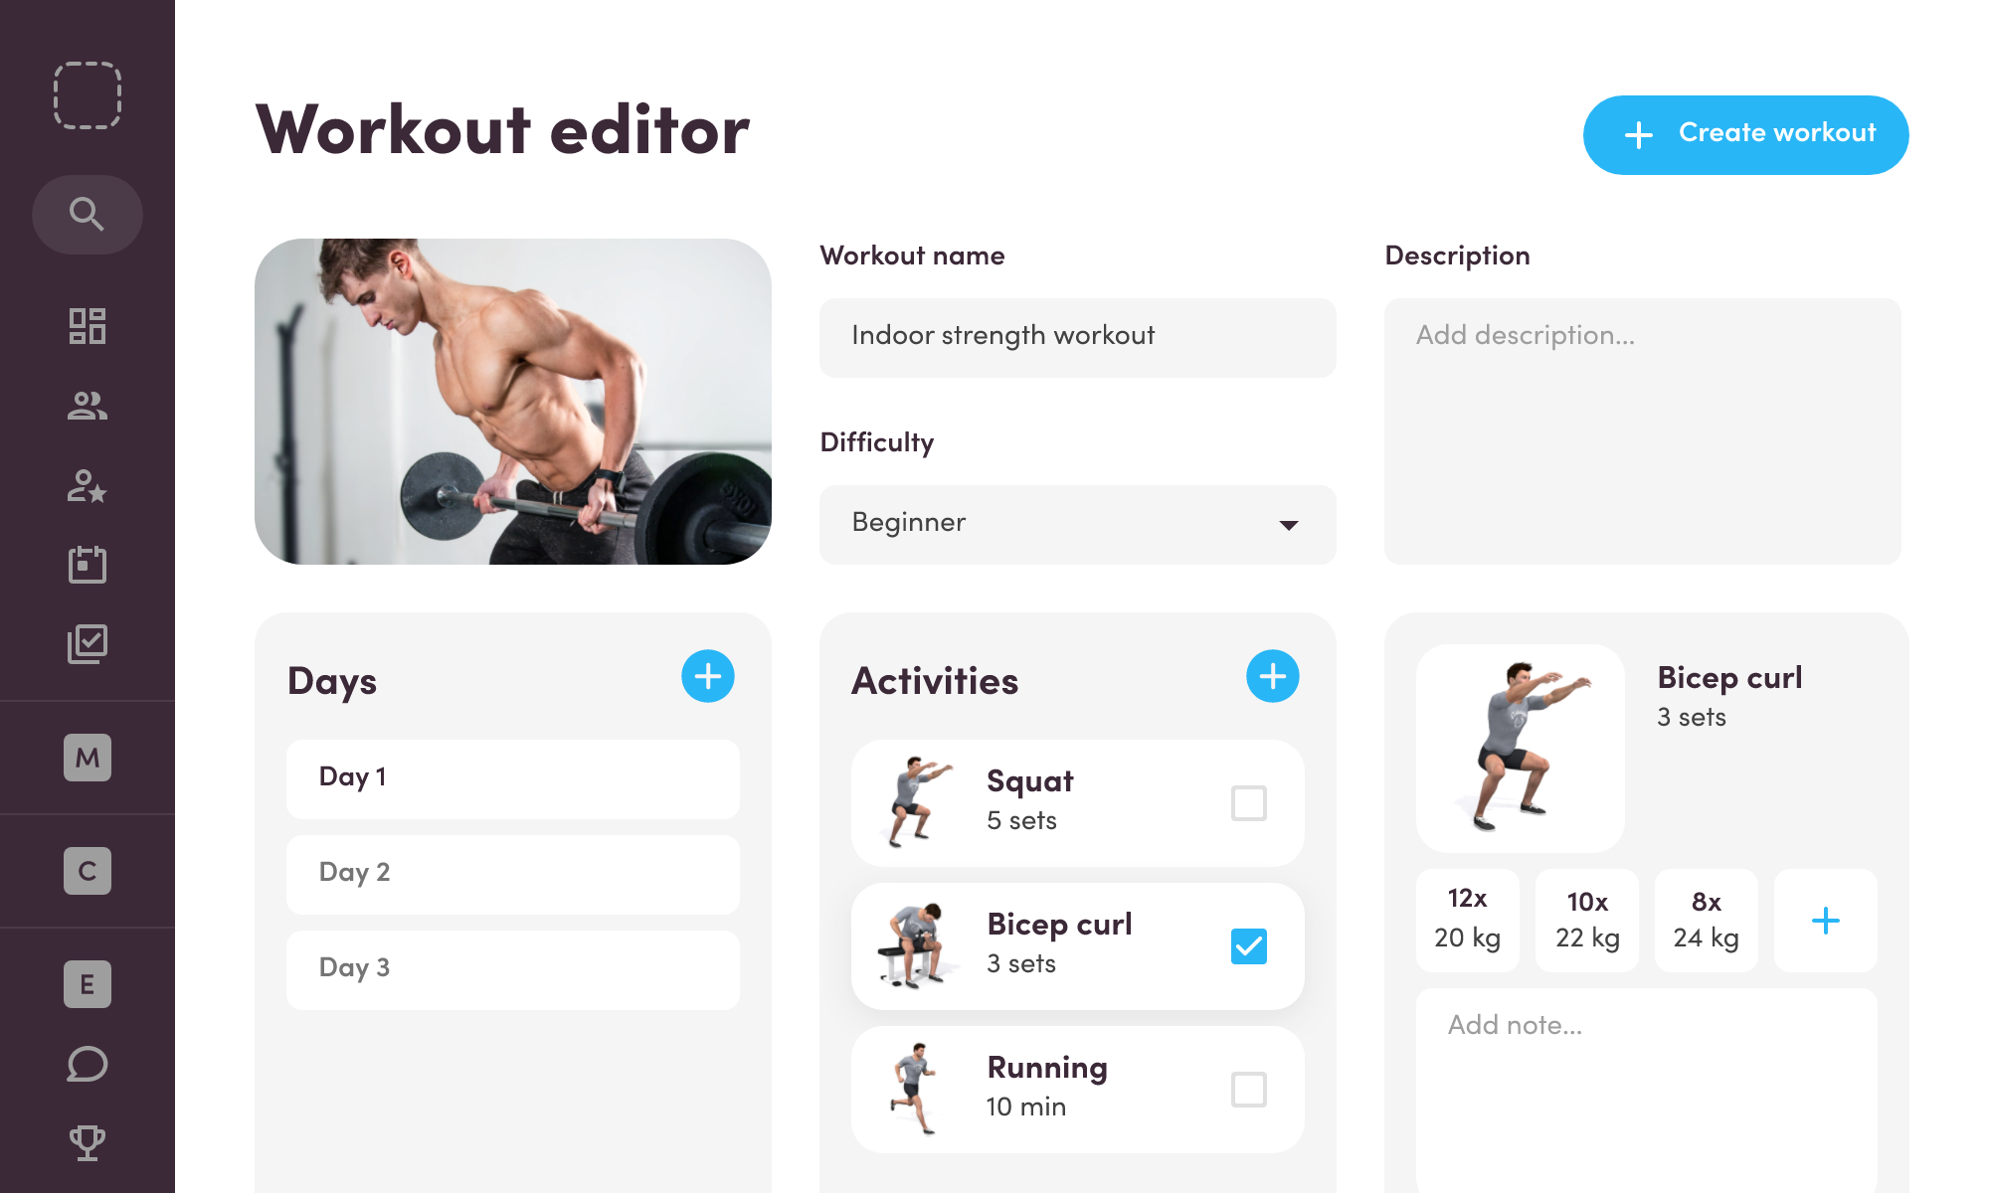Toggle the Bicep curl activity checkbox

(1249, 944)
